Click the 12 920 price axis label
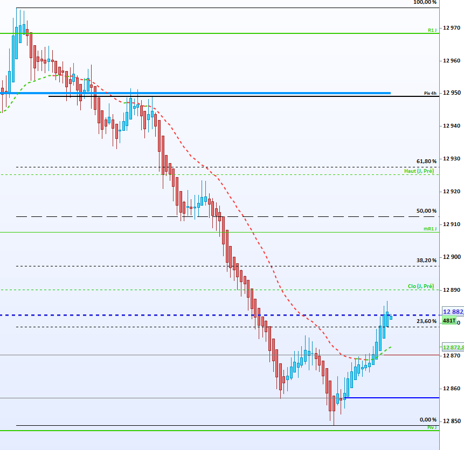The height and width of the screenshot is (450, 464). (x=451, y=191)
